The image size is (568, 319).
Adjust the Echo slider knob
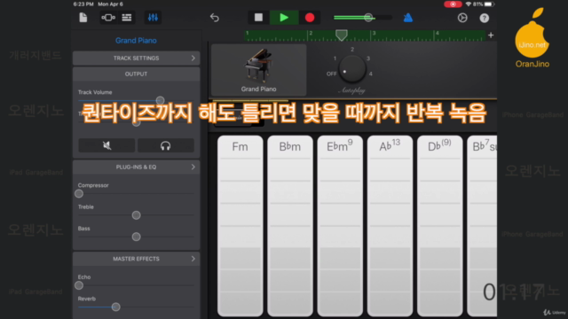click(x=79, y=285)
